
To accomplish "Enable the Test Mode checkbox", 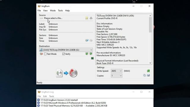I will 45,54.
